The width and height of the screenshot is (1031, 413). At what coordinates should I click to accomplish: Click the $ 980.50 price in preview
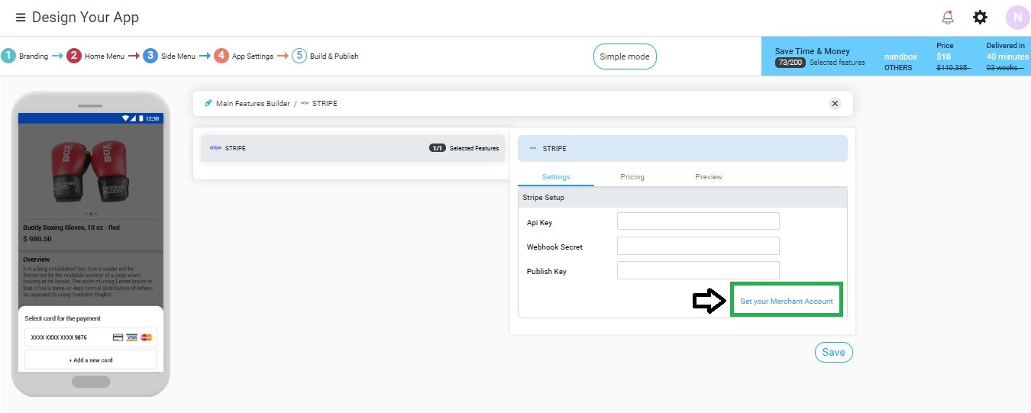click(x=37, y=239)
